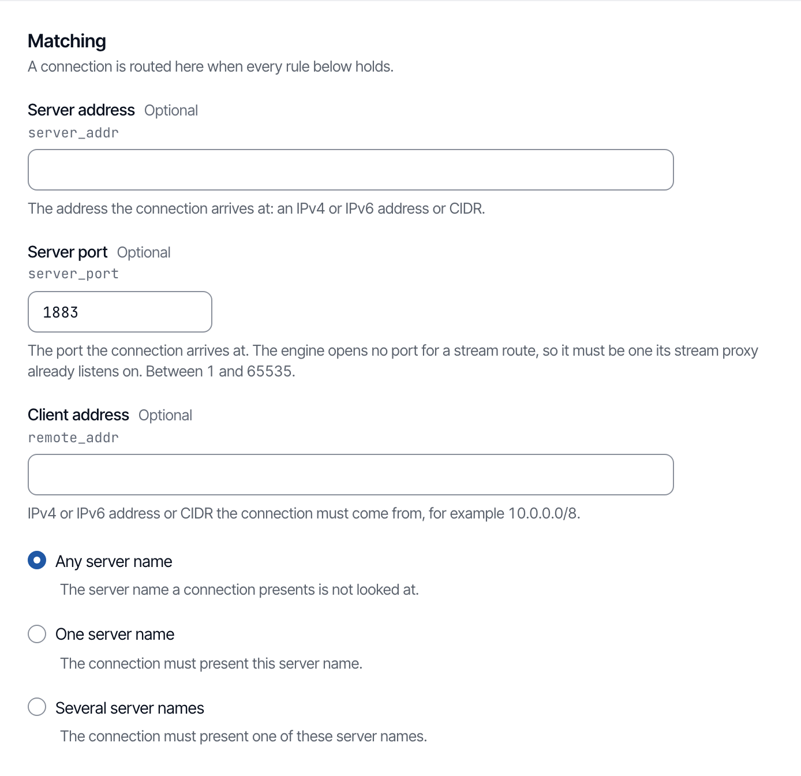Click 'one of these server names' description

pyautogui.click(x=244, y=736)
